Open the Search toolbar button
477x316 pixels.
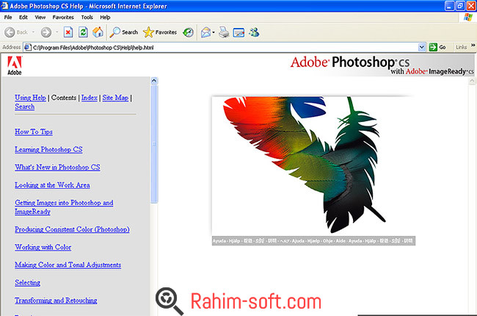point(124,32)
